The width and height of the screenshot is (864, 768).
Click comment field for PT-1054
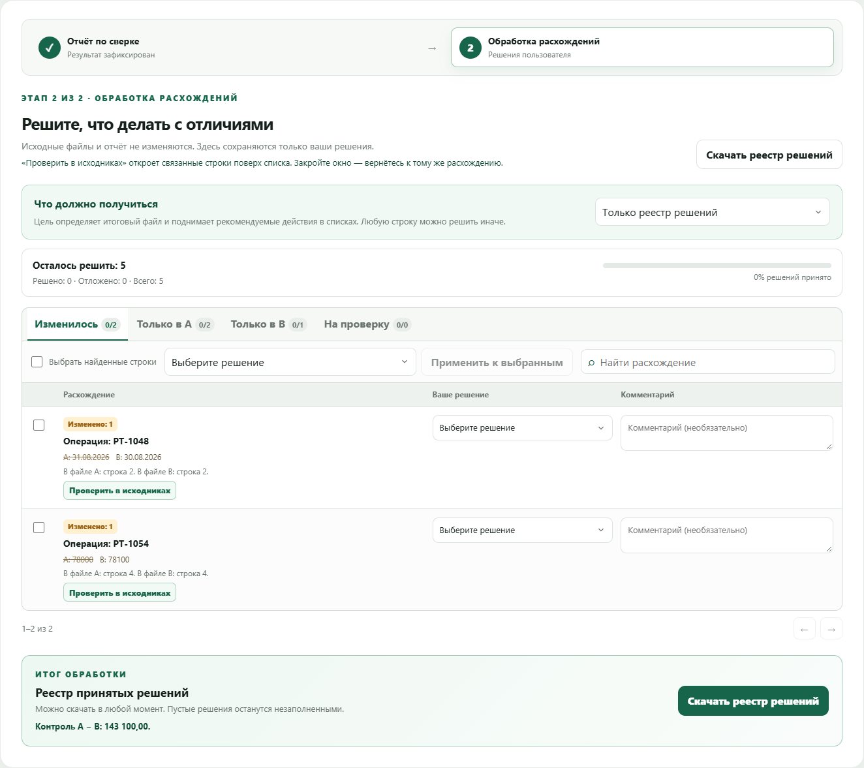(727, 535)
